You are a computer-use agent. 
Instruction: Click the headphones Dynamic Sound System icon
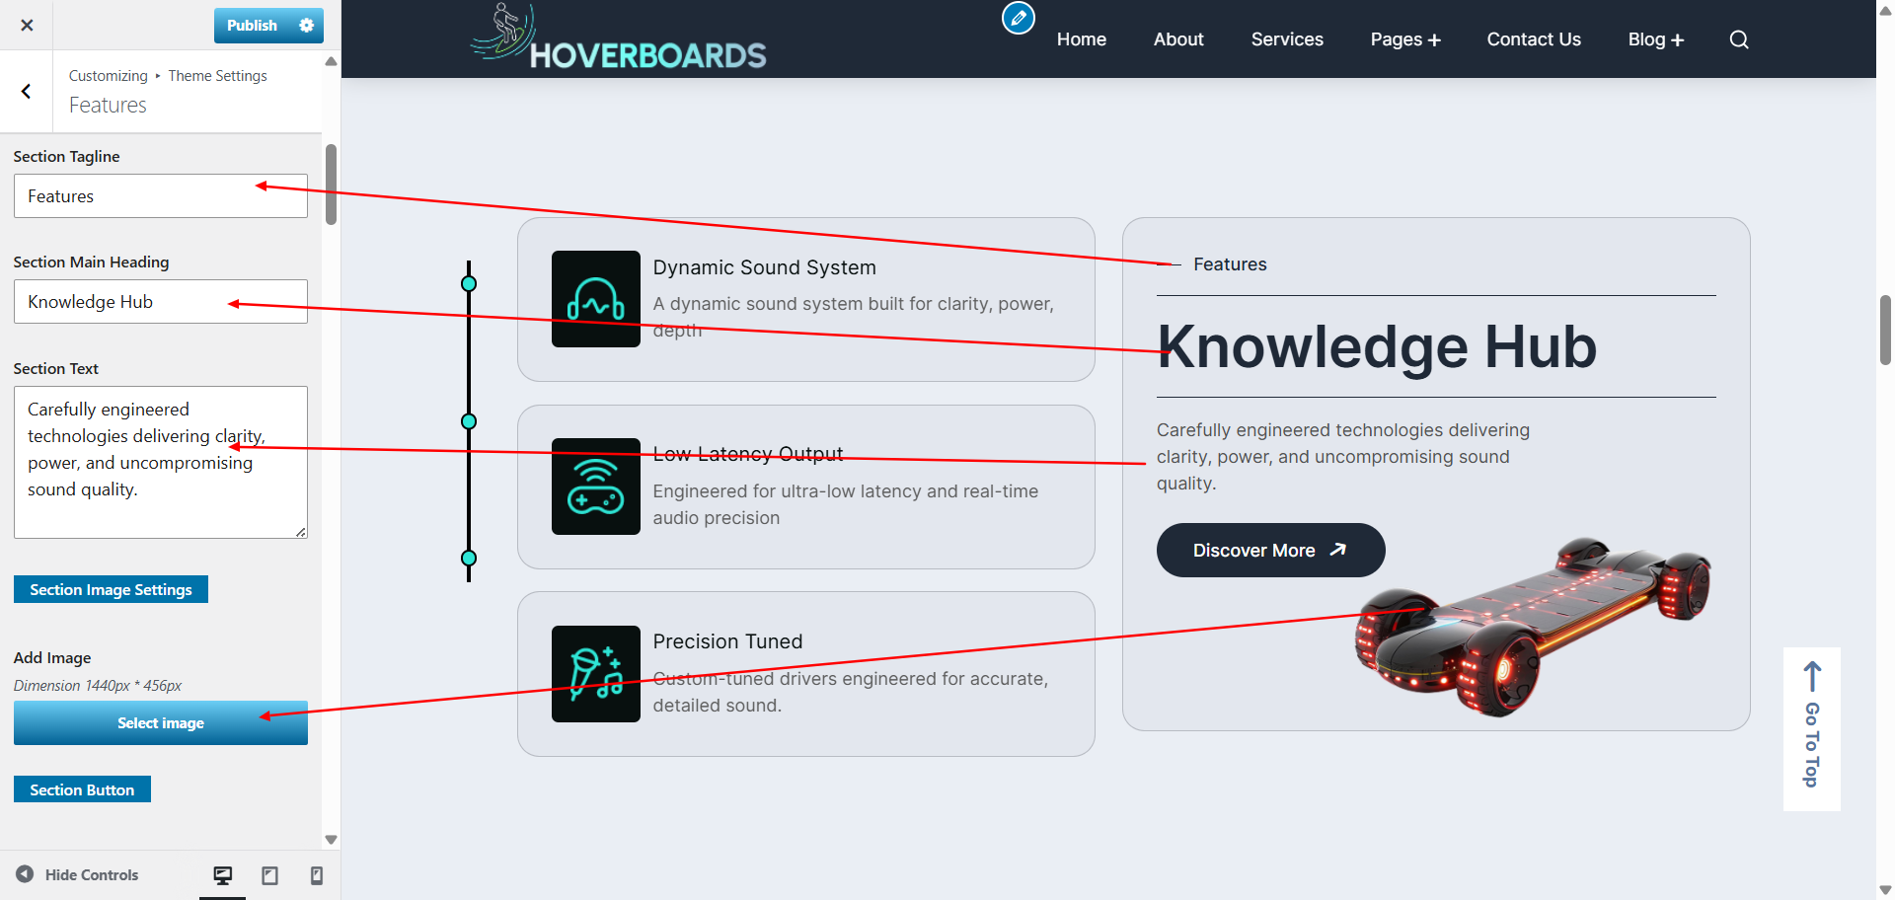coord(596,299)
